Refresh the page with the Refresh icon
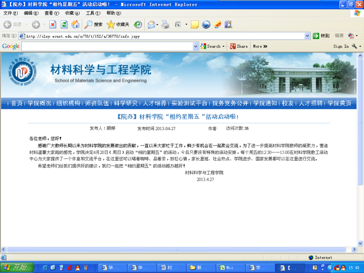 [64, 25]
